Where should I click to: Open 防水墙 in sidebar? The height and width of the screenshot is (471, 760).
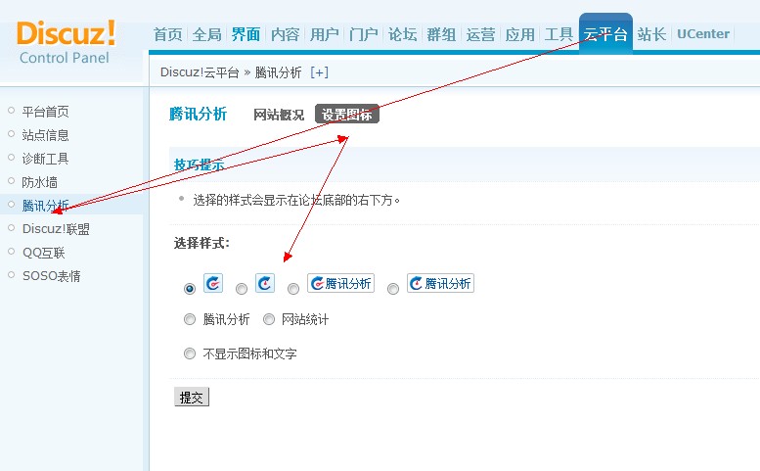pos(39,182)
